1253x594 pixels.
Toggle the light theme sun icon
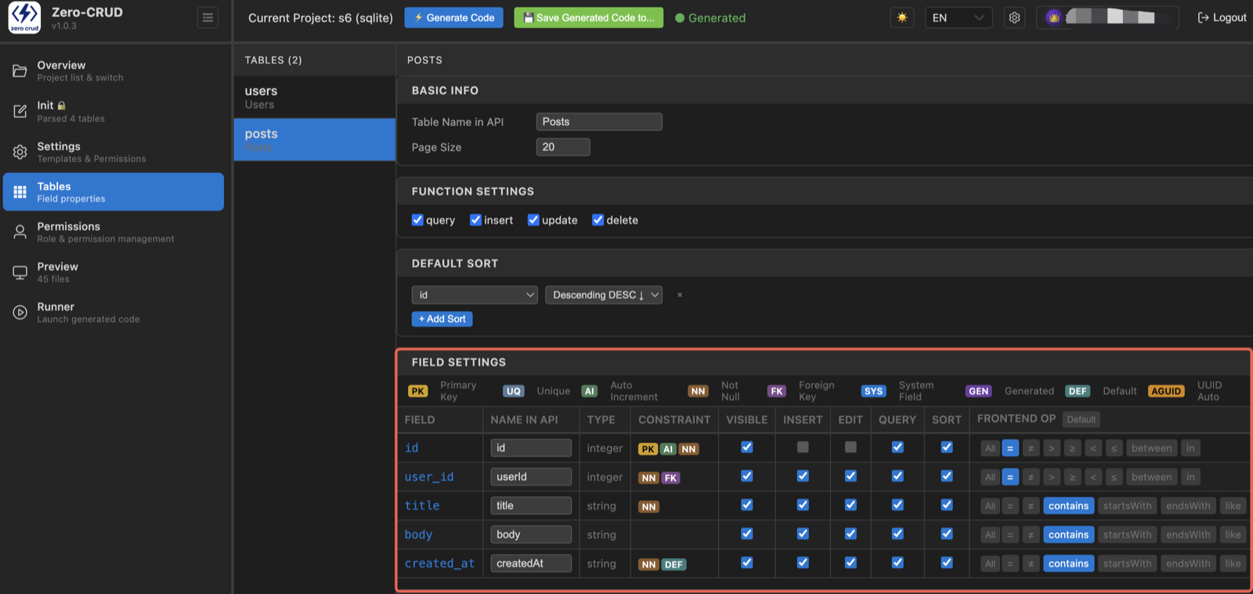[x=902, y=17]
